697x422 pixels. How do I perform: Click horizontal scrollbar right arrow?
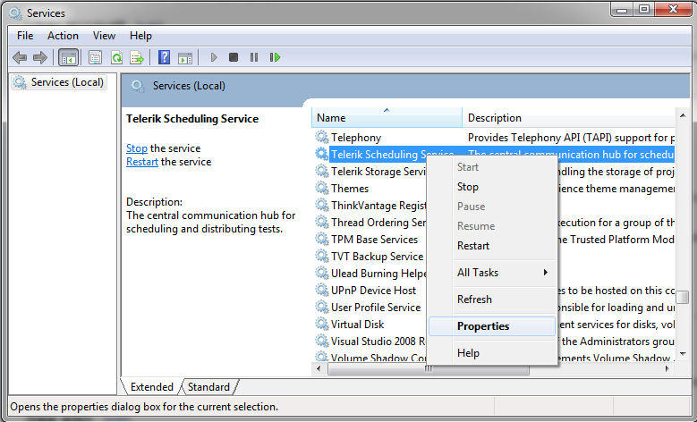click(667, 368)
